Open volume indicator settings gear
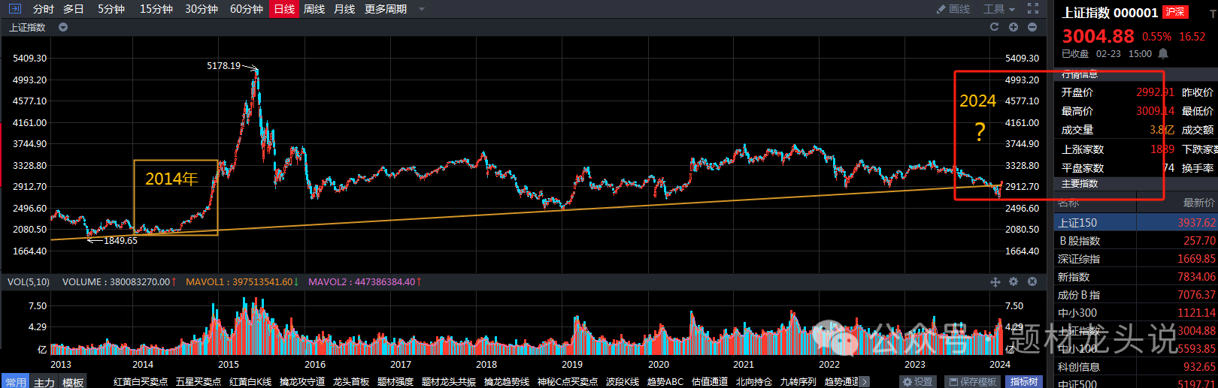The image size is (1218, 388). [1013, 281]
